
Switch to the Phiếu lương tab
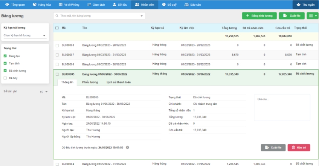coord(90,82)
